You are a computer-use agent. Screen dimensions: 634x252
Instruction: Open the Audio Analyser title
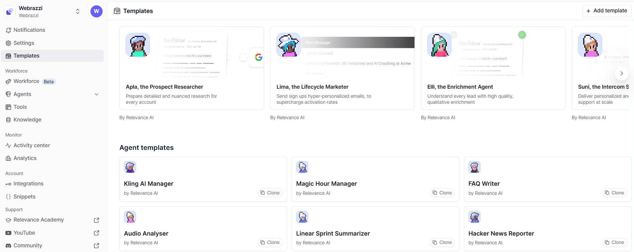coord(146,234)
